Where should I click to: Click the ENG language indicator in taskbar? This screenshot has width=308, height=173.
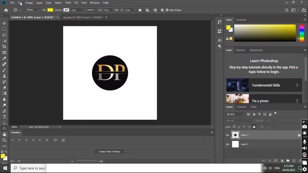coord(277,168)
